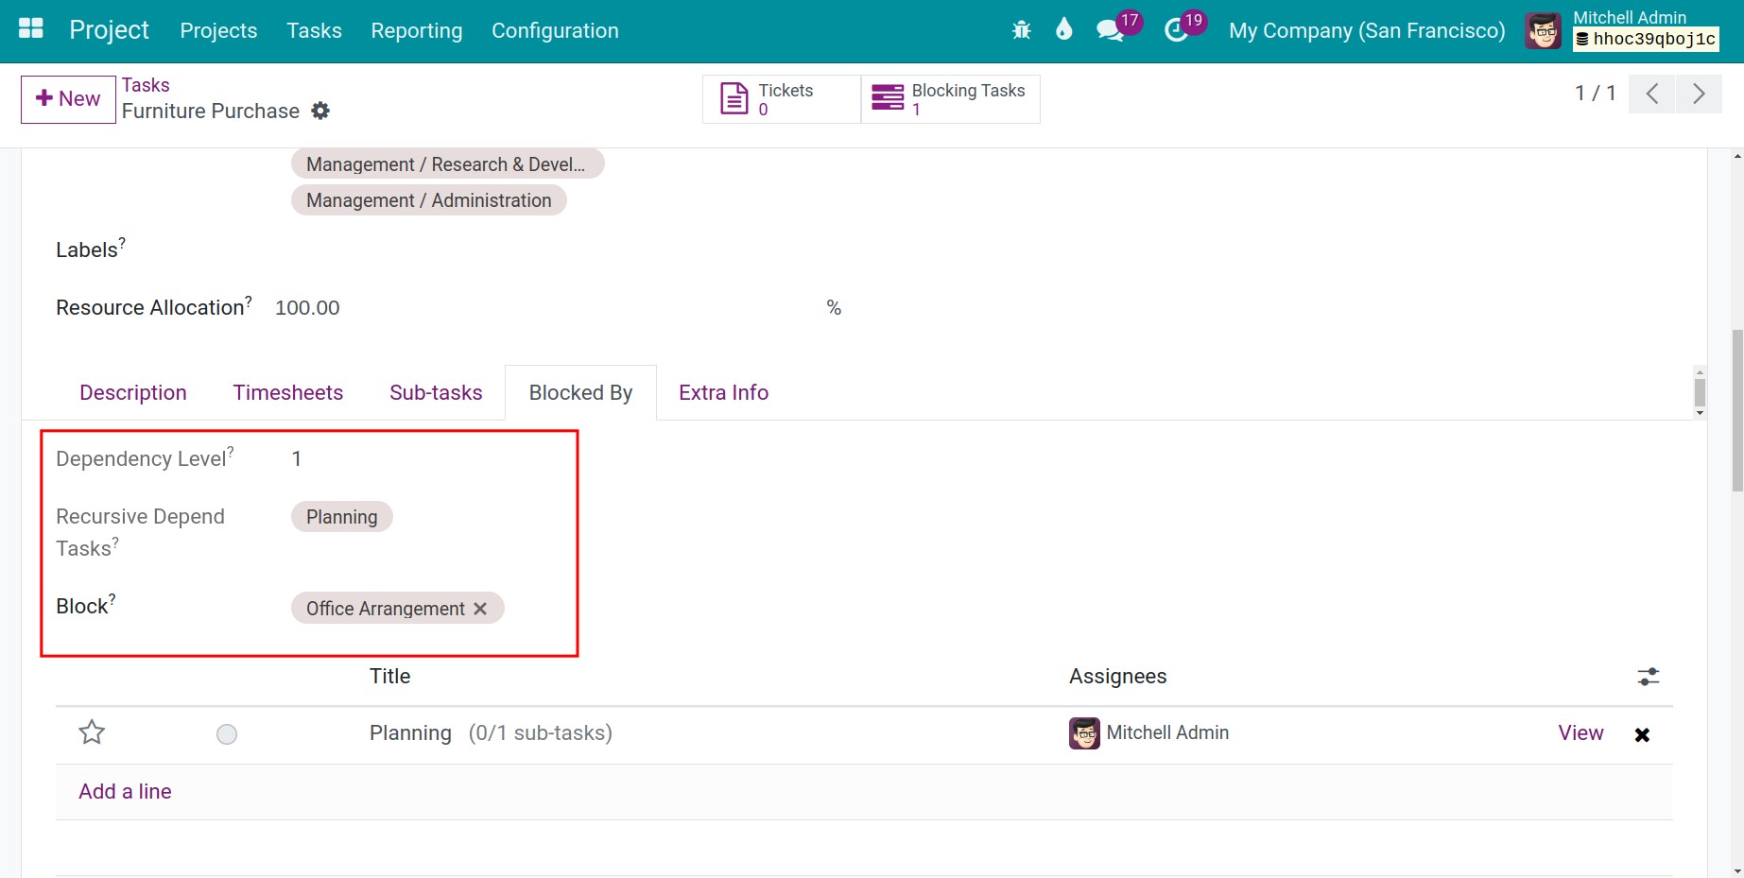Open the Projects menu

(218, 30)
